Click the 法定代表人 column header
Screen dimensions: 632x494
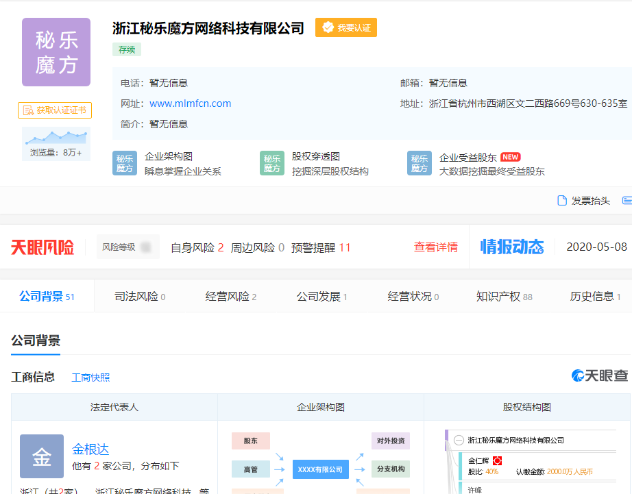click(x=114, y=407)
